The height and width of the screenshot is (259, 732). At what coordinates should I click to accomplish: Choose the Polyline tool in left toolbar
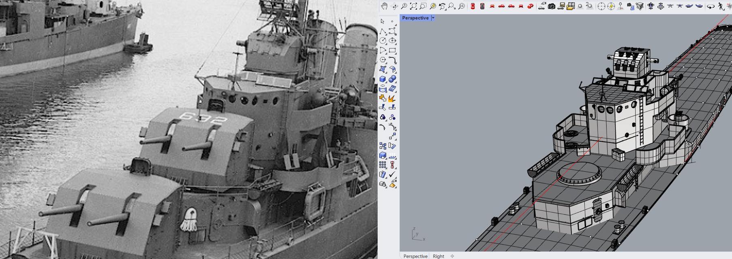pyautogui.click(x=383, y=31)
